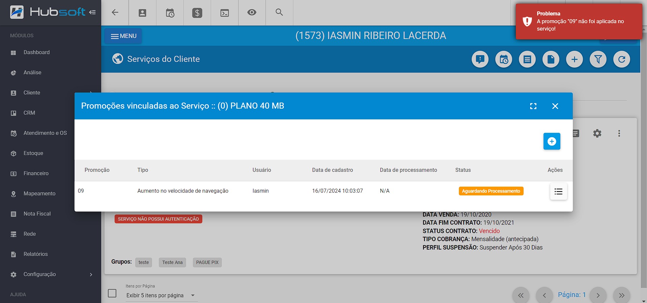Viewport: 647px width, 303px height.
Task: Expand the Configuração submenu
Action: click(x=91, y=274)
